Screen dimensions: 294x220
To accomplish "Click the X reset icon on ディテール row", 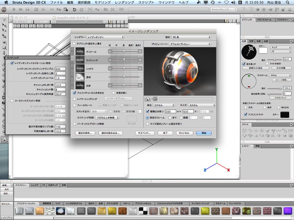I will click(x=140, y=51).
